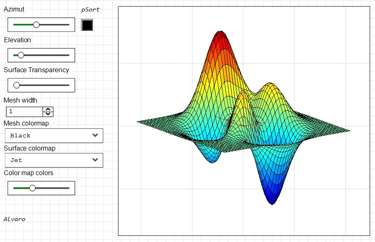Click the far left corner of surface plane
The image size is (375, 242).
[x=138, y=121]
